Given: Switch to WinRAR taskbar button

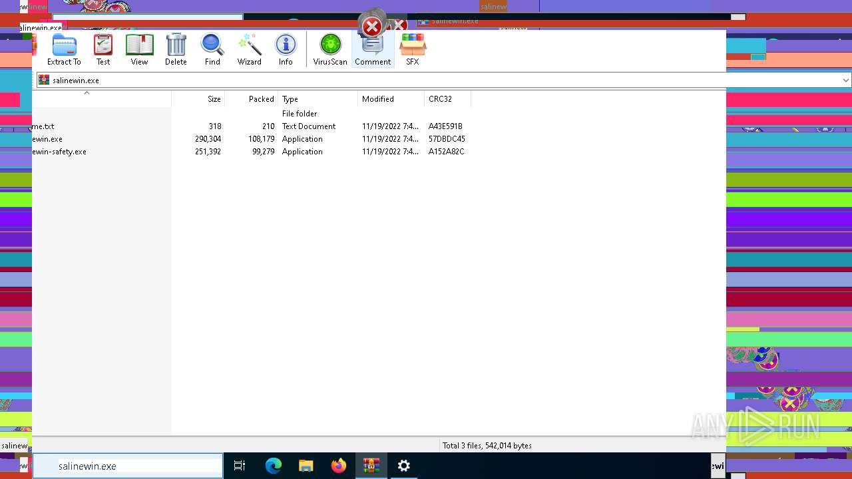Looking at the screenshot, I should (371, 466).
